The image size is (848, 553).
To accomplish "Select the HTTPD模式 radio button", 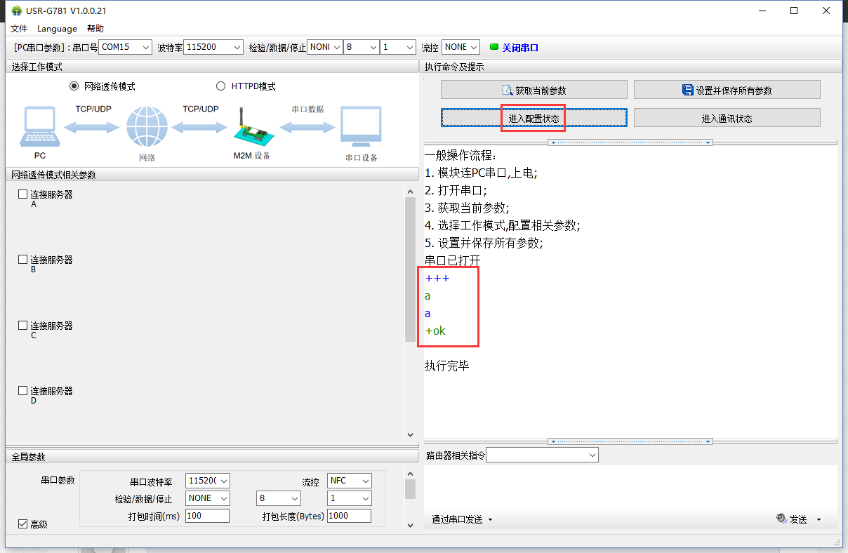I will [x=220, y=86].
